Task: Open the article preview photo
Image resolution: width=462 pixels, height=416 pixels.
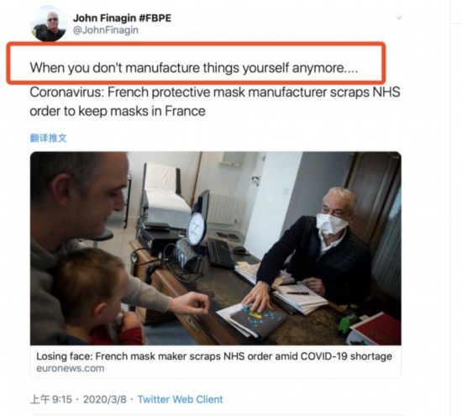Action: [215, 248]
